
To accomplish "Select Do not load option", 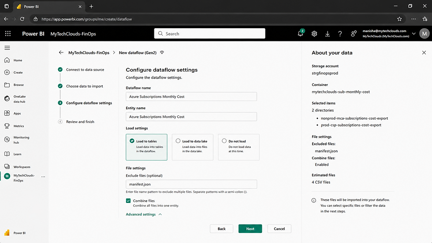I will (x=238, y=147).
